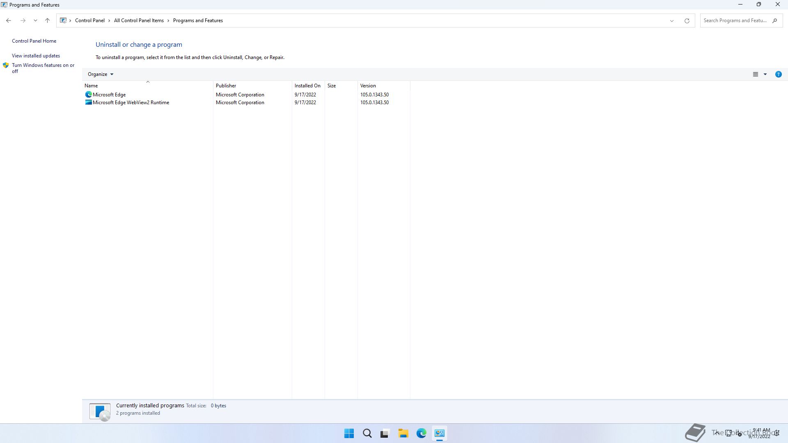This screenshot has height=443, width=788.
Task: Open the help question mark icon
Action: click(x=778, y=74)
